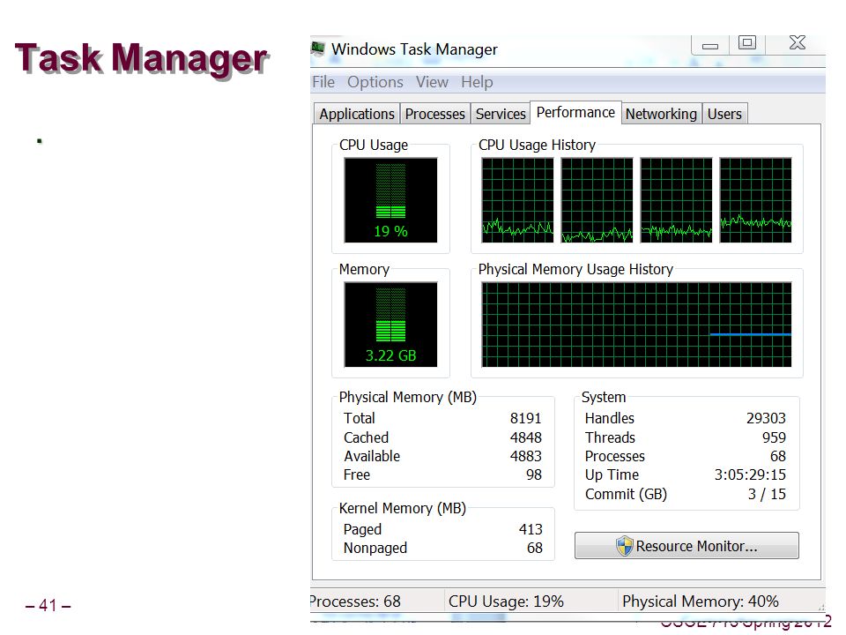Open the Help menu
This screenshot has width=846, height=635.
coord(477,82)
